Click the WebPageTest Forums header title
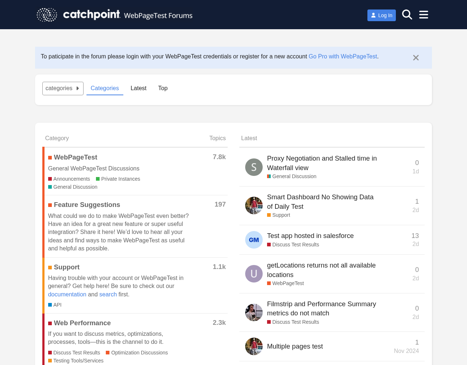Viewport: 467px width, 365px height. click(x=158, y=16)
